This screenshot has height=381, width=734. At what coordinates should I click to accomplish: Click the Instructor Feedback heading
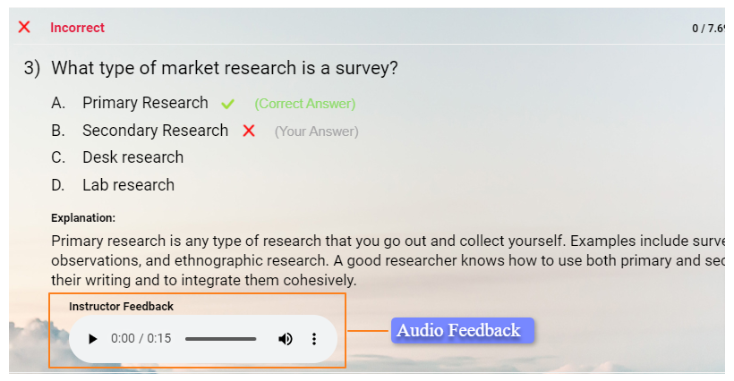(121, 306)
